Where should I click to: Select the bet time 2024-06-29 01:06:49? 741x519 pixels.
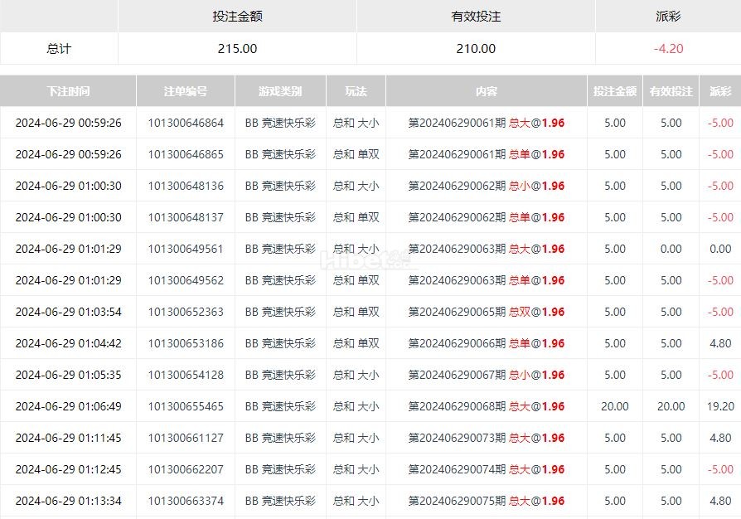69,406
